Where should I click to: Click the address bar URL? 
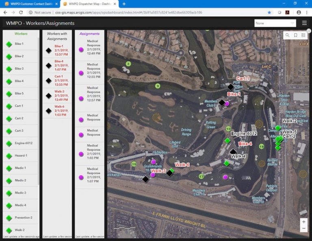(128, 12)
